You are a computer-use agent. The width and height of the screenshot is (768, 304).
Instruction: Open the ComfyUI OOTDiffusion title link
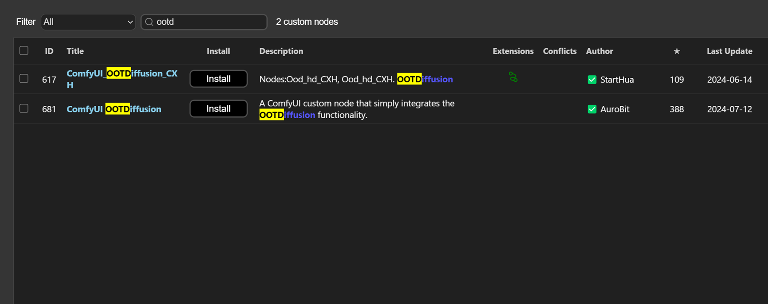coord(114,109)
